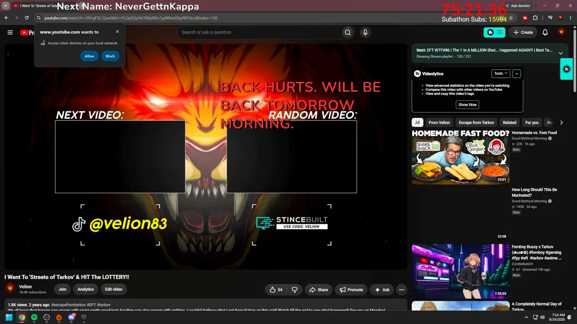
Task: Select the For you filter chip
Action: click(532, 122)
